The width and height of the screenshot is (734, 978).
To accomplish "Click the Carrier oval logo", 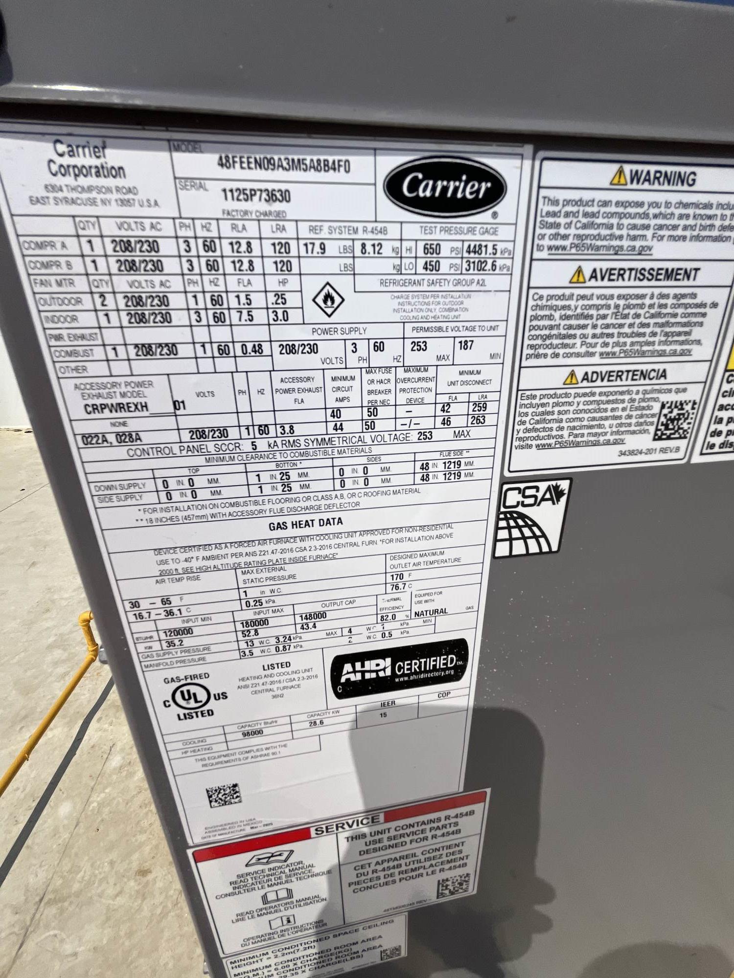I will click(445, 186).
